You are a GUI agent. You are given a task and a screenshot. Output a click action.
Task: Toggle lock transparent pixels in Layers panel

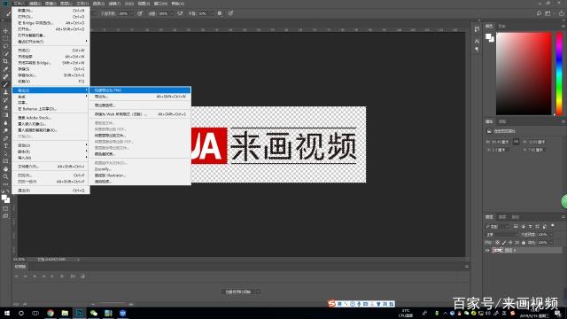(498, 242)
